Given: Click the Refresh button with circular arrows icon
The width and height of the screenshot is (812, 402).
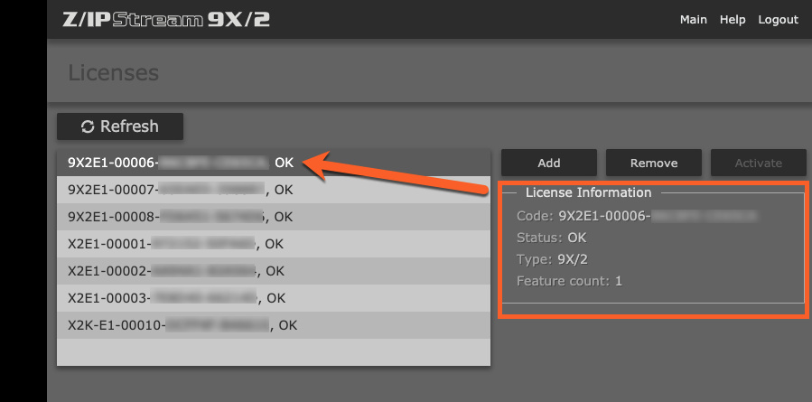Looking at the screenshot, I should (x=120, y=126).
